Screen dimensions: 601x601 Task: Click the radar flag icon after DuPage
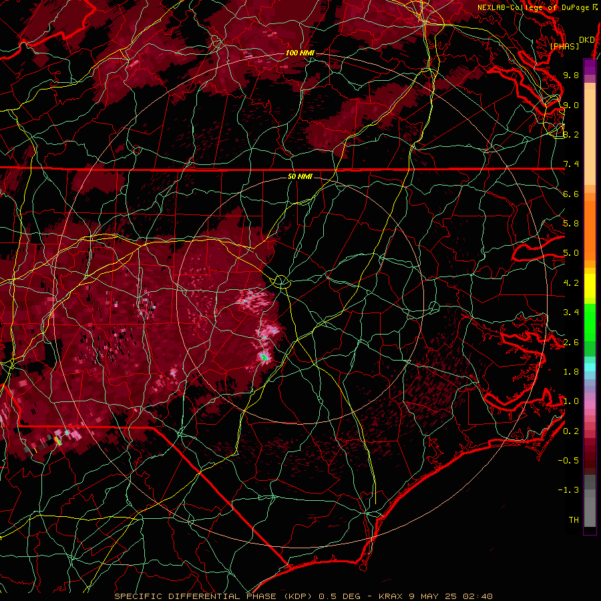click(595, 7)
